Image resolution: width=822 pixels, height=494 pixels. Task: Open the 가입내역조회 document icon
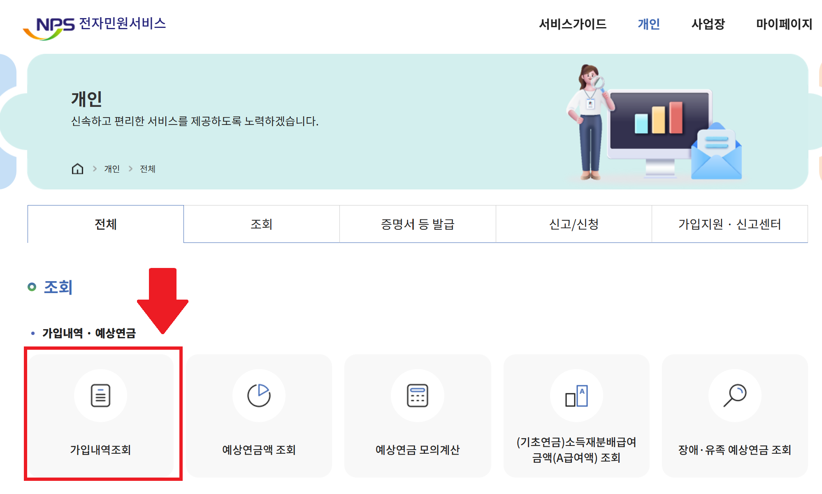tap(100, 395)
